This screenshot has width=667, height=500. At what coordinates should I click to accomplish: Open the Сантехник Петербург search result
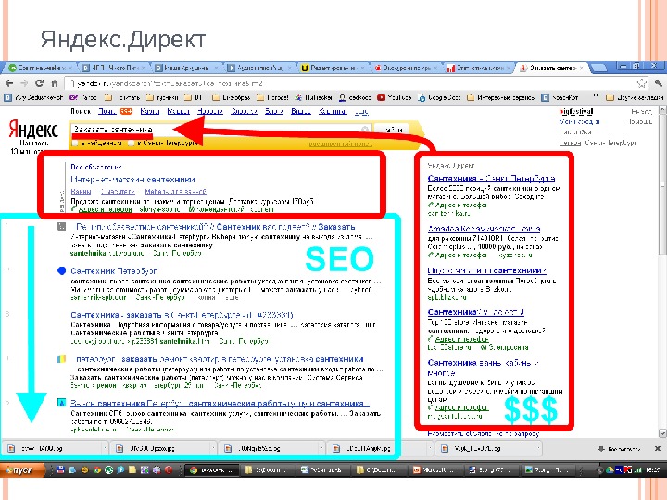pyautogui.click(x=114, y=270)
